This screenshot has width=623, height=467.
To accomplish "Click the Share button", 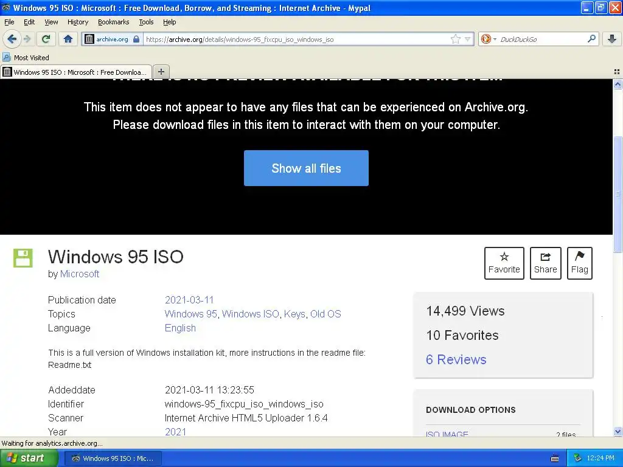I will [545, 263].
